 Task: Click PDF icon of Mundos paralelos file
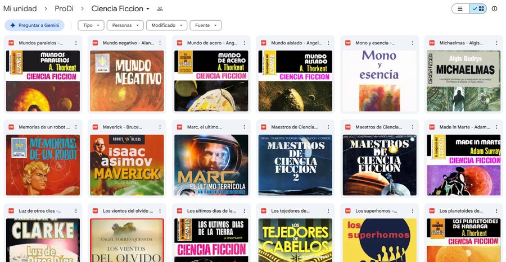(x=11, y=43)
